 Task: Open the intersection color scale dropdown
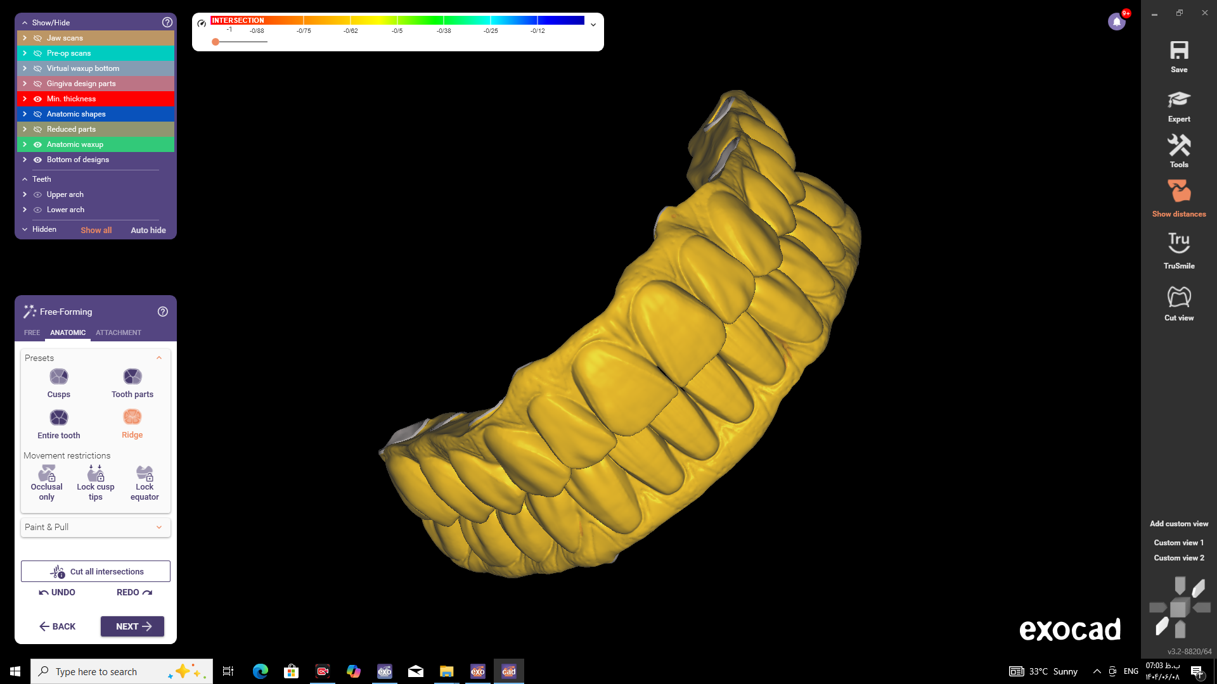pyautogui.click(x=593, y=25)
